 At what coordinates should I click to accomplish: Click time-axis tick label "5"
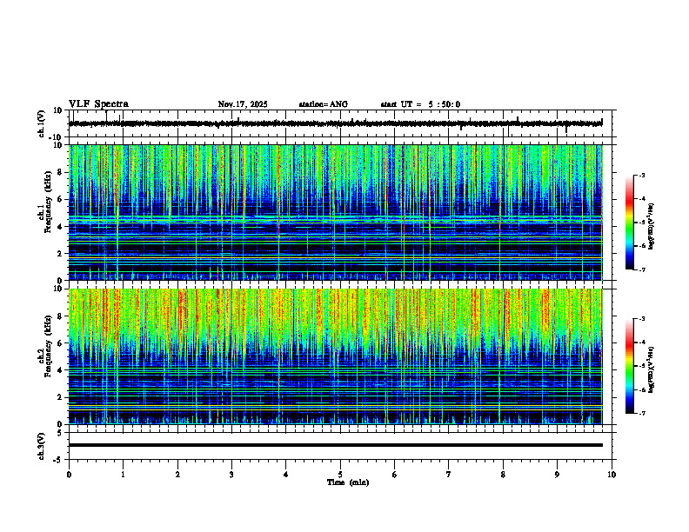(340, 475)
